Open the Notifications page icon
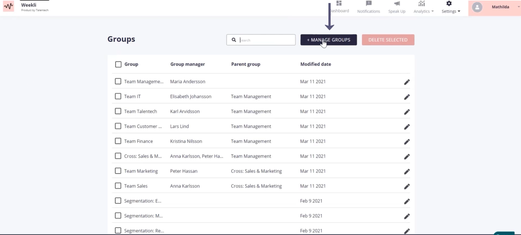Image resolution: width=521 pixels, height=235 pixels. pyautogui.click(x=369, y=3)
